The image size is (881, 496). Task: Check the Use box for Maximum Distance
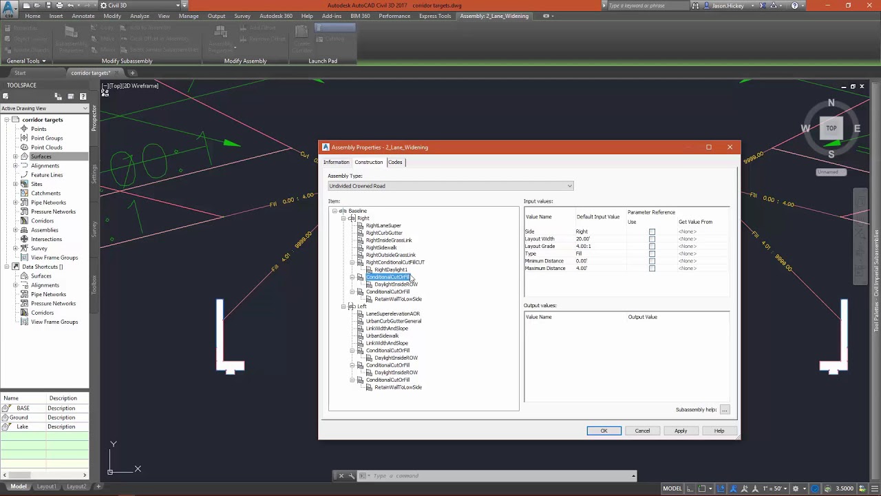pos(652,268)
